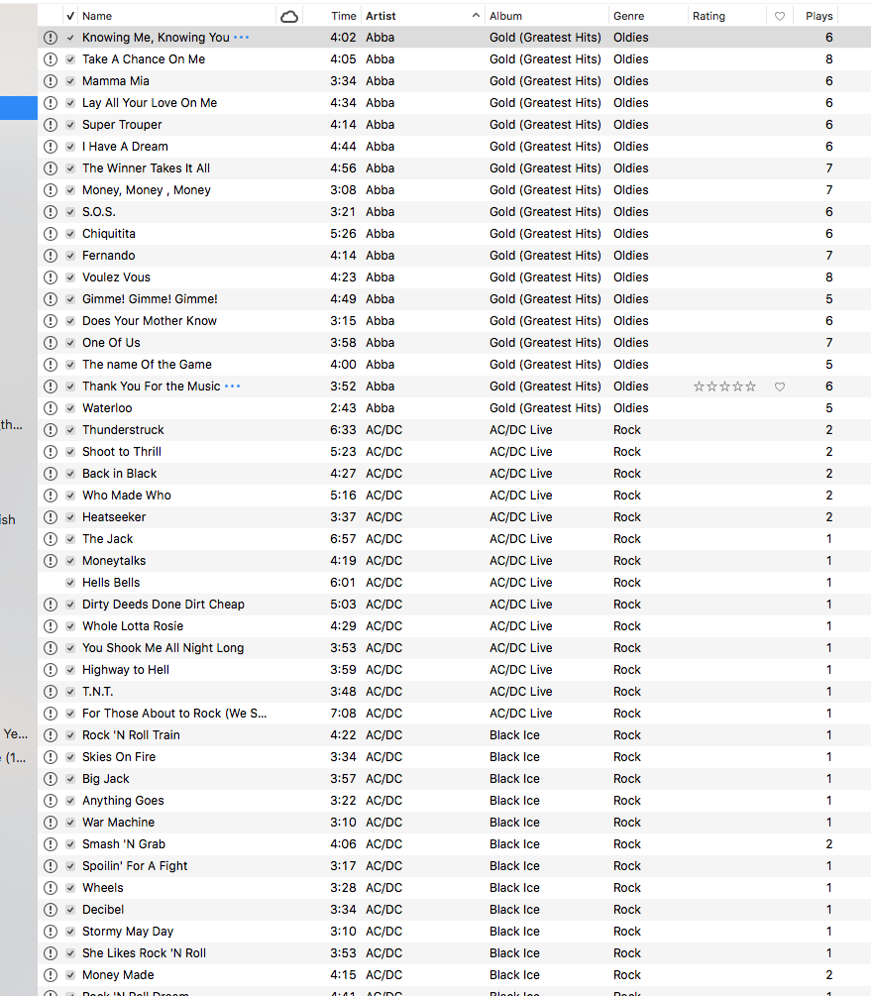The image size is (871, 996).
Task: Sort the list by Album column
Action: [505, 16]
